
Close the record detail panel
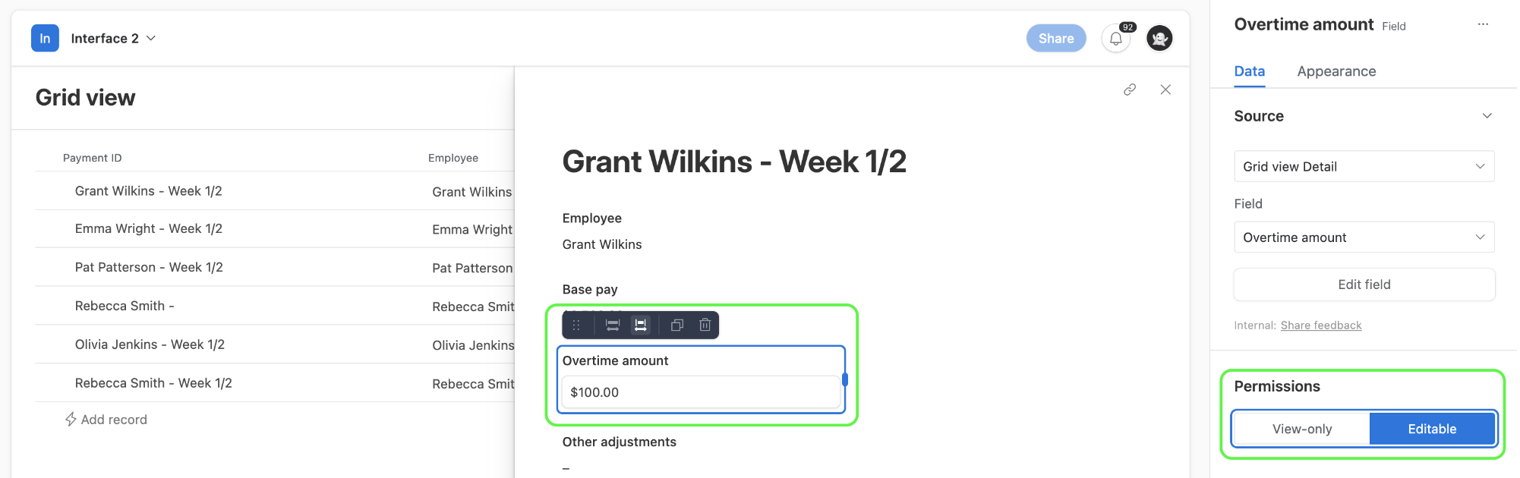point(1165,90)
